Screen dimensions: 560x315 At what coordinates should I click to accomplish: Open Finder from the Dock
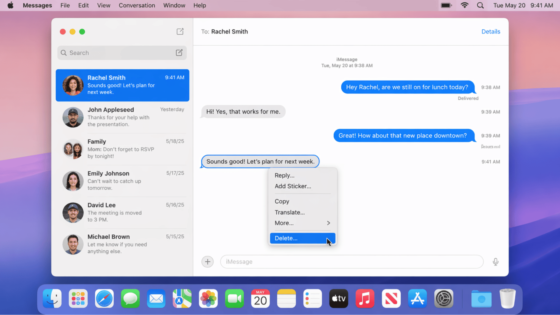tap(52, 298)
